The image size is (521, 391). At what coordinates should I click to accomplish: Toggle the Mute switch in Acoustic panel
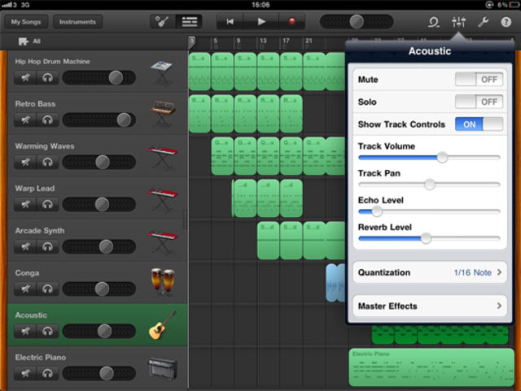click(x=479, y=80)
